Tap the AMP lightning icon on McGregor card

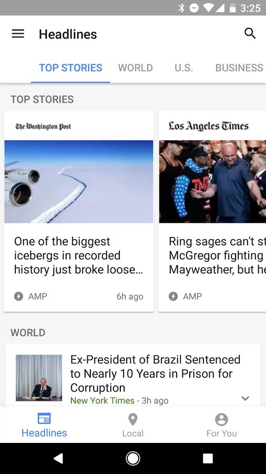pyautogui.click(x=173, y=296)
